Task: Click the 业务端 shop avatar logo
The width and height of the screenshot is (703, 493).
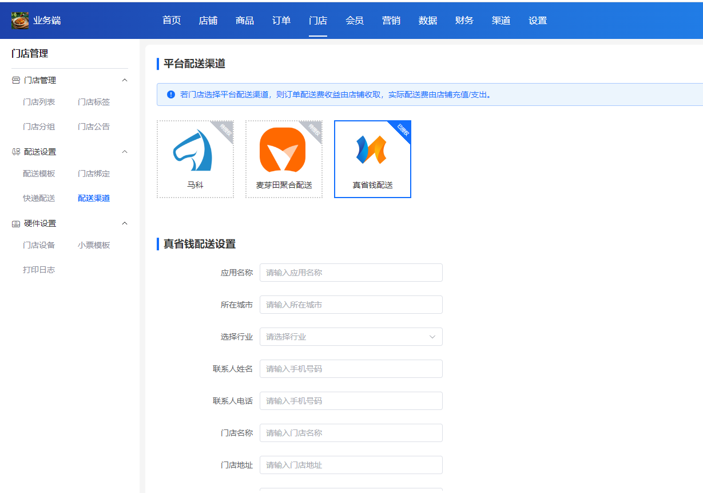Action: click(x=20, y=21)
